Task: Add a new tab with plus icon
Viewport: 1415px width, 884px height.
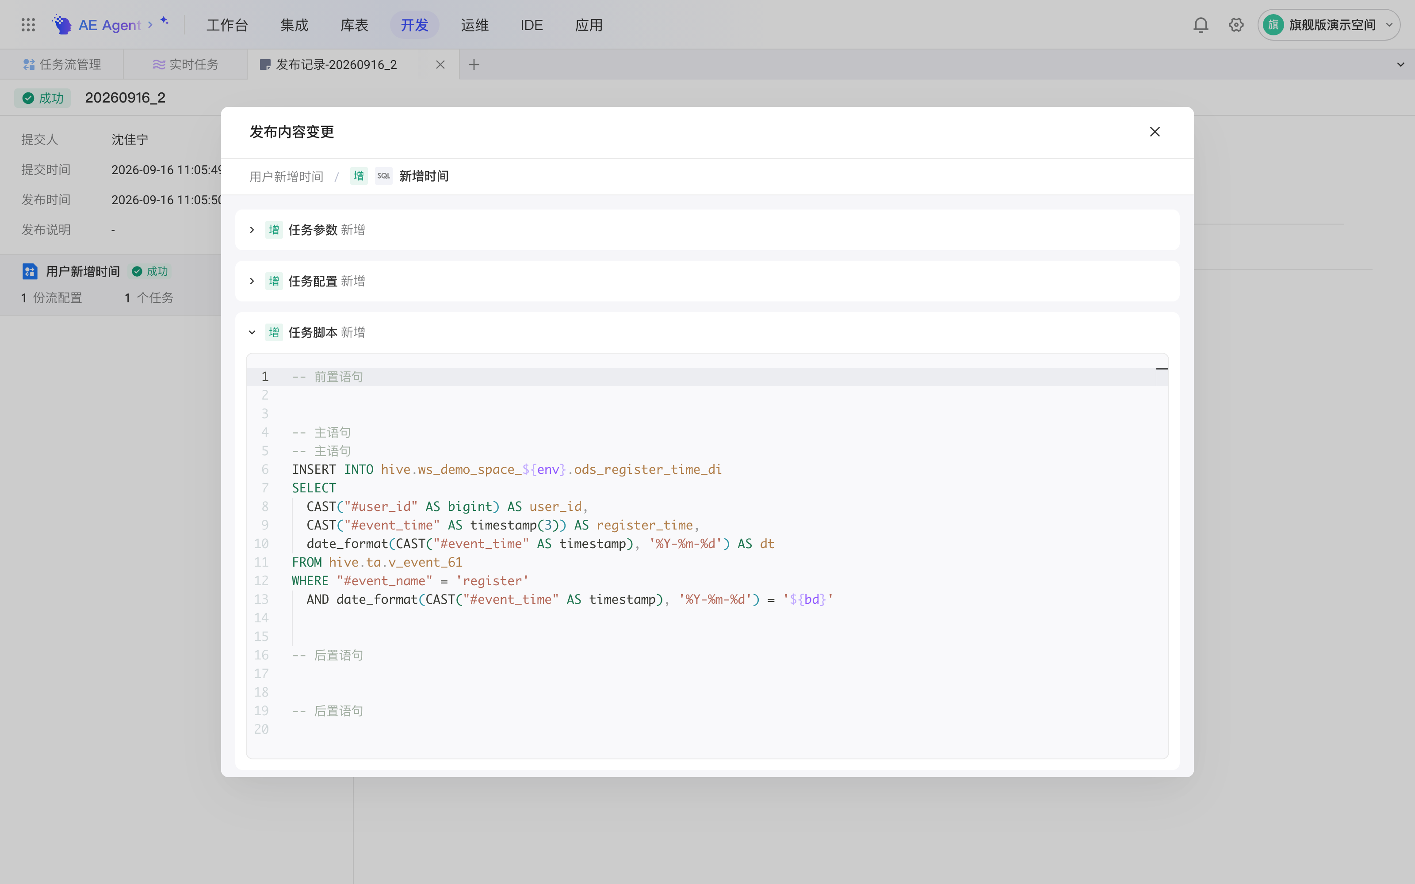Action: 474,65
